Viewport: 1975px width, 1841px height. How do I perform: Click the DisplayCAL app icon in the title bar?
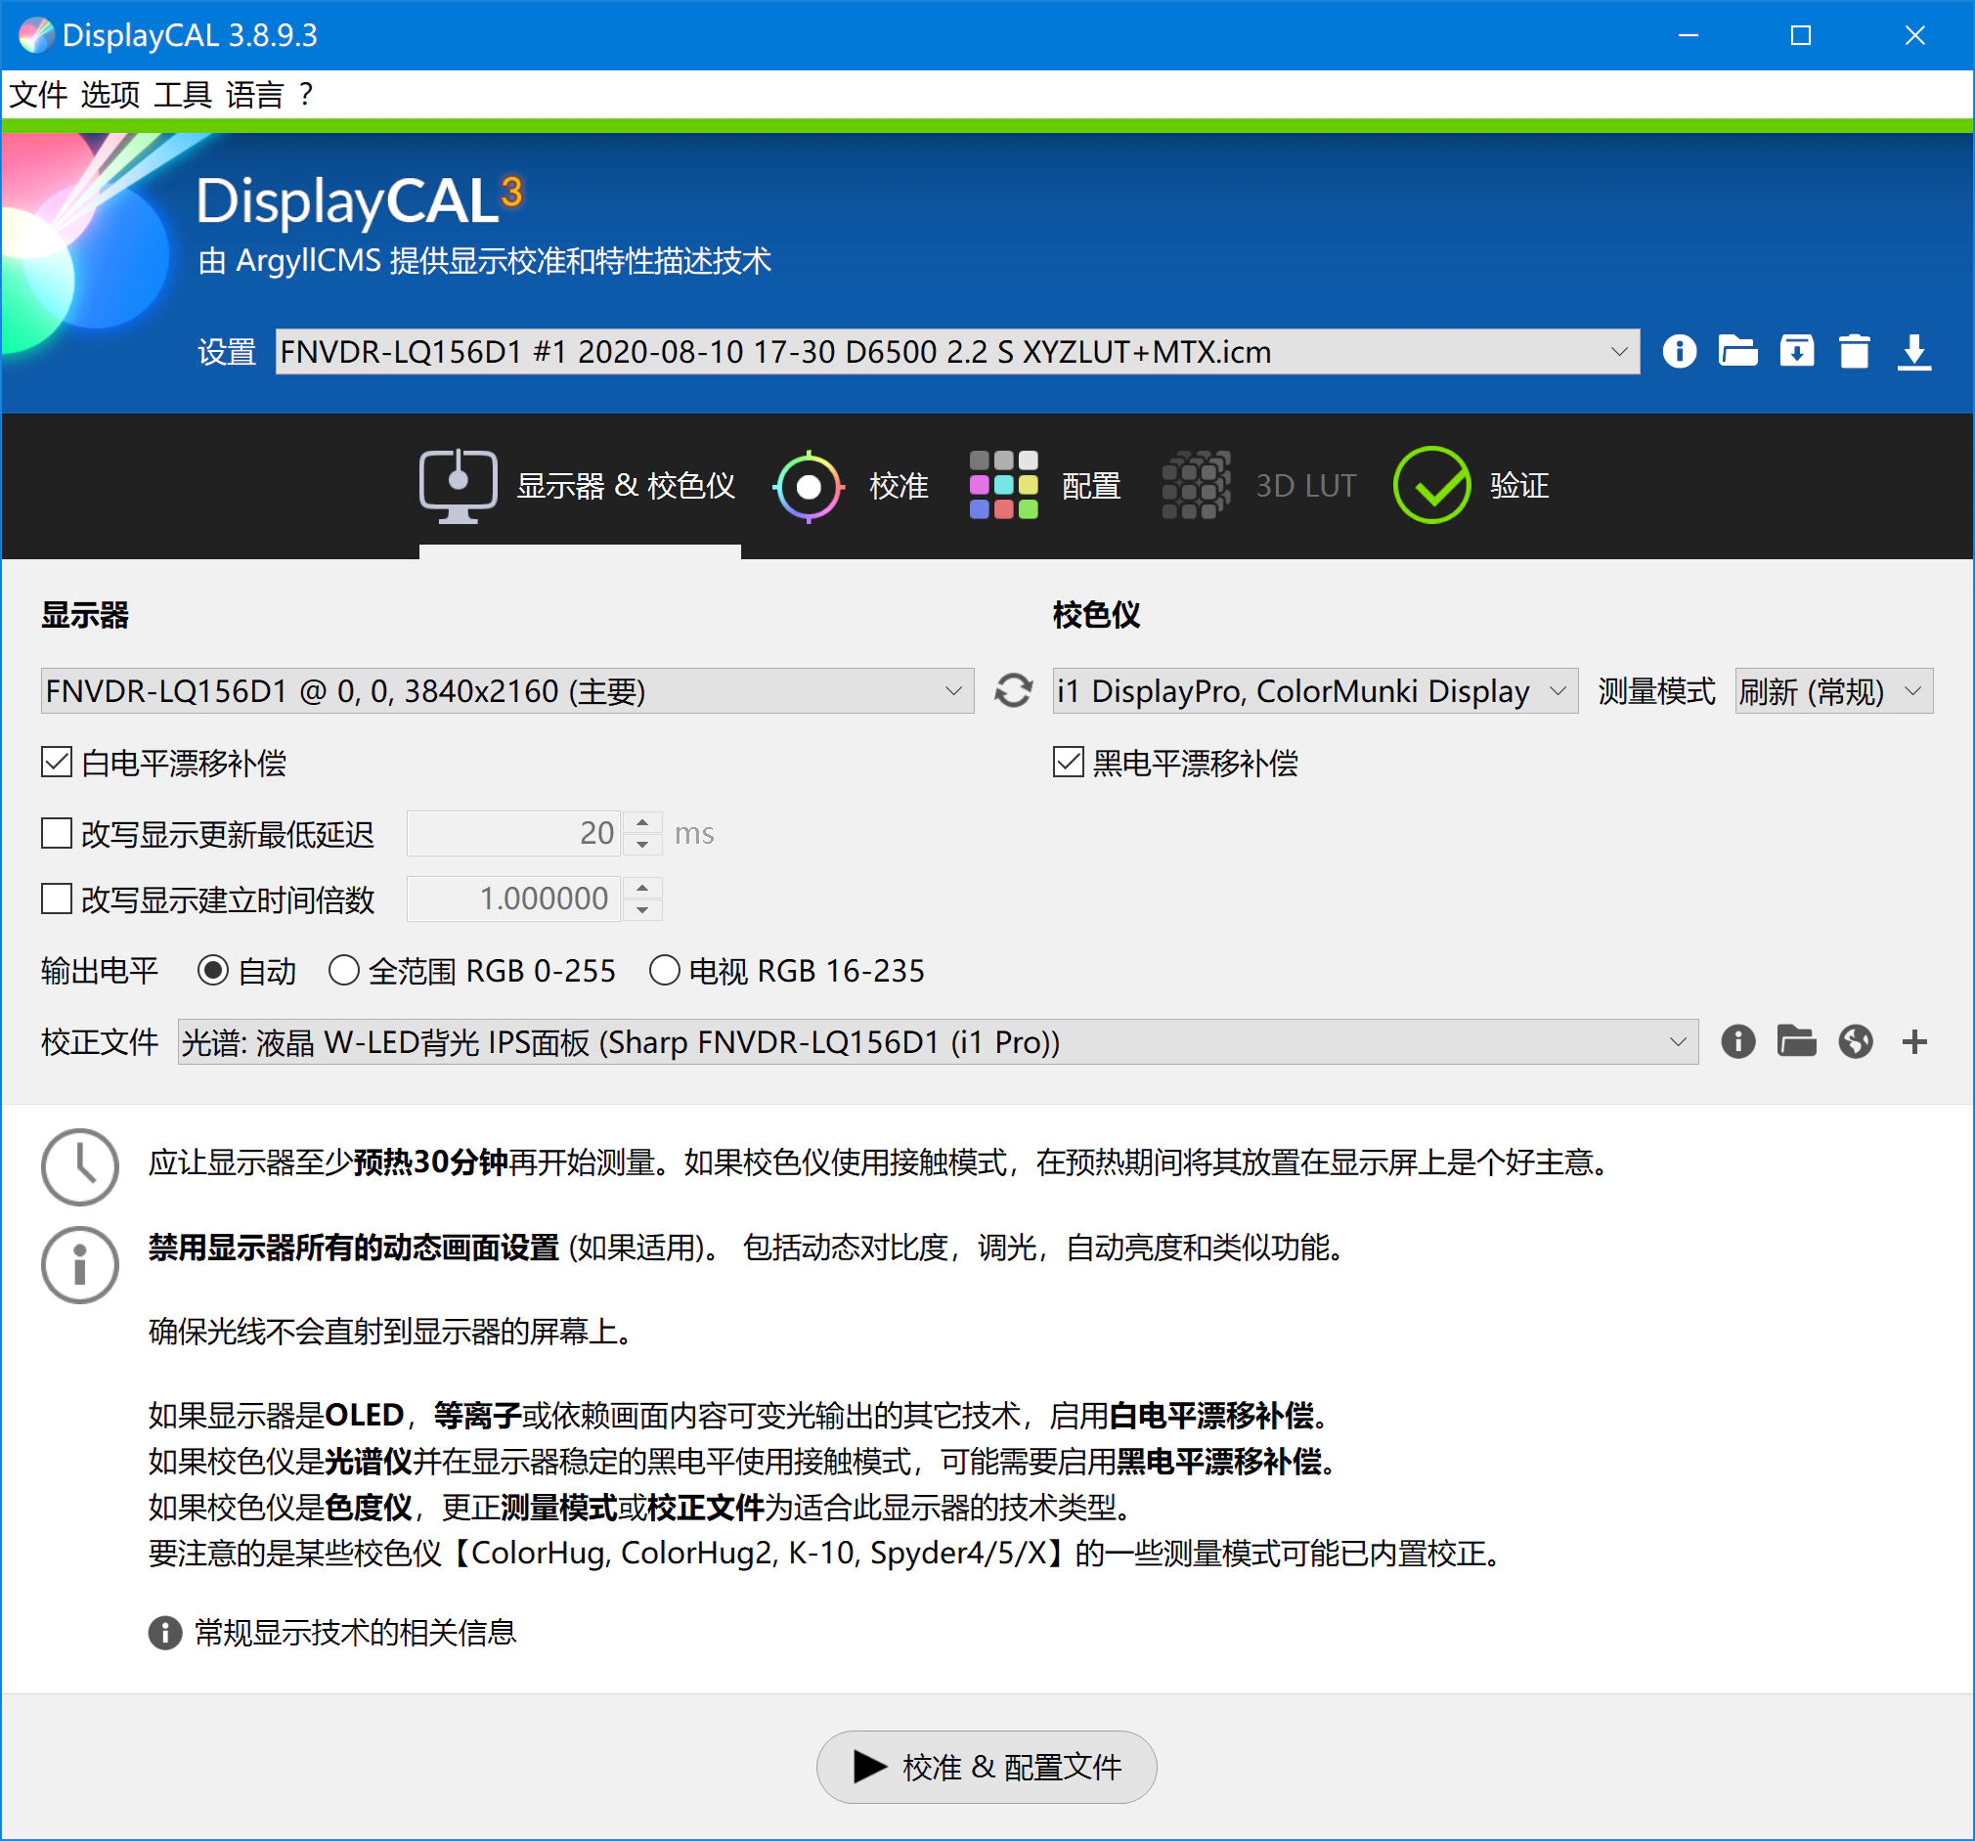pos(36,35)
